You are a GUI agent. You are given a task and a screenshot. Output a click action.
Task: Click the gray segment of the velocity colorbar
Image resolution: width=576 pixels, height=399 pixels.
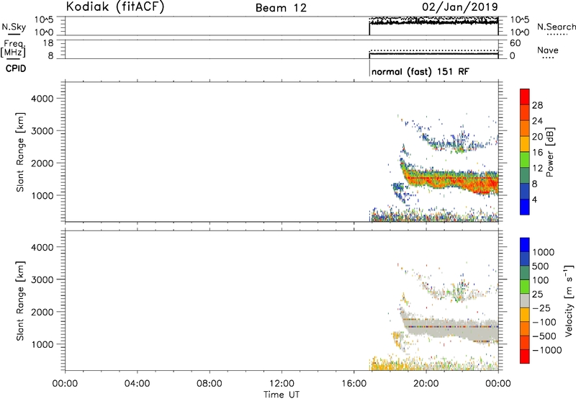click(x=525, y=301)
